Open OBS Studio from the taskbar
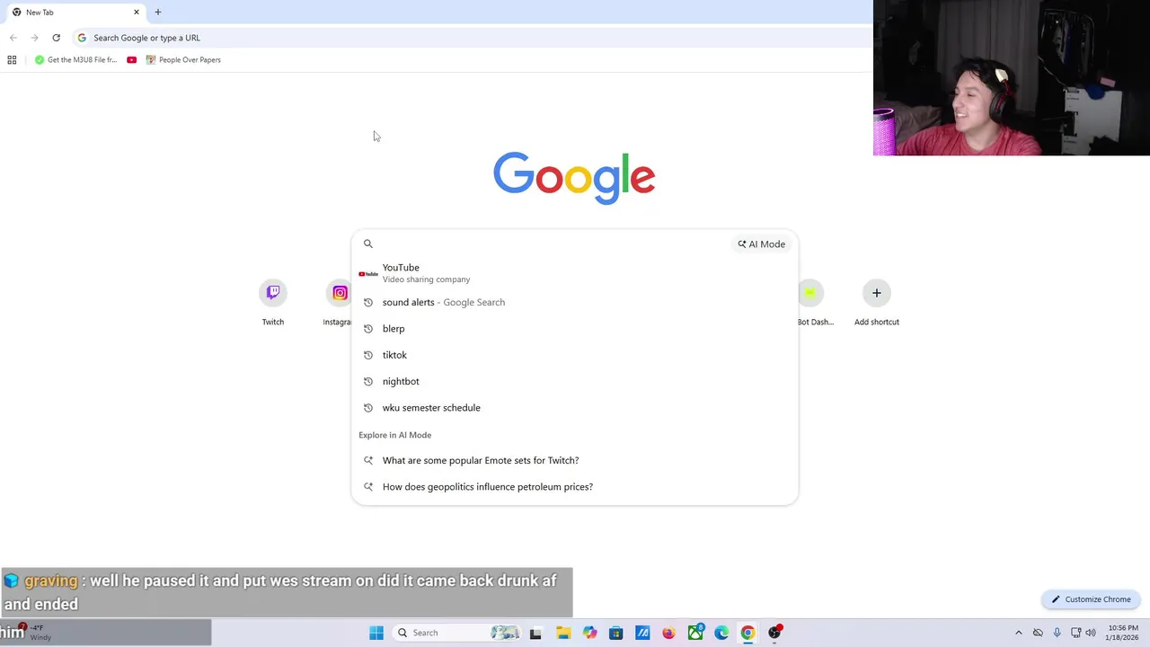 tap(774, 633)
